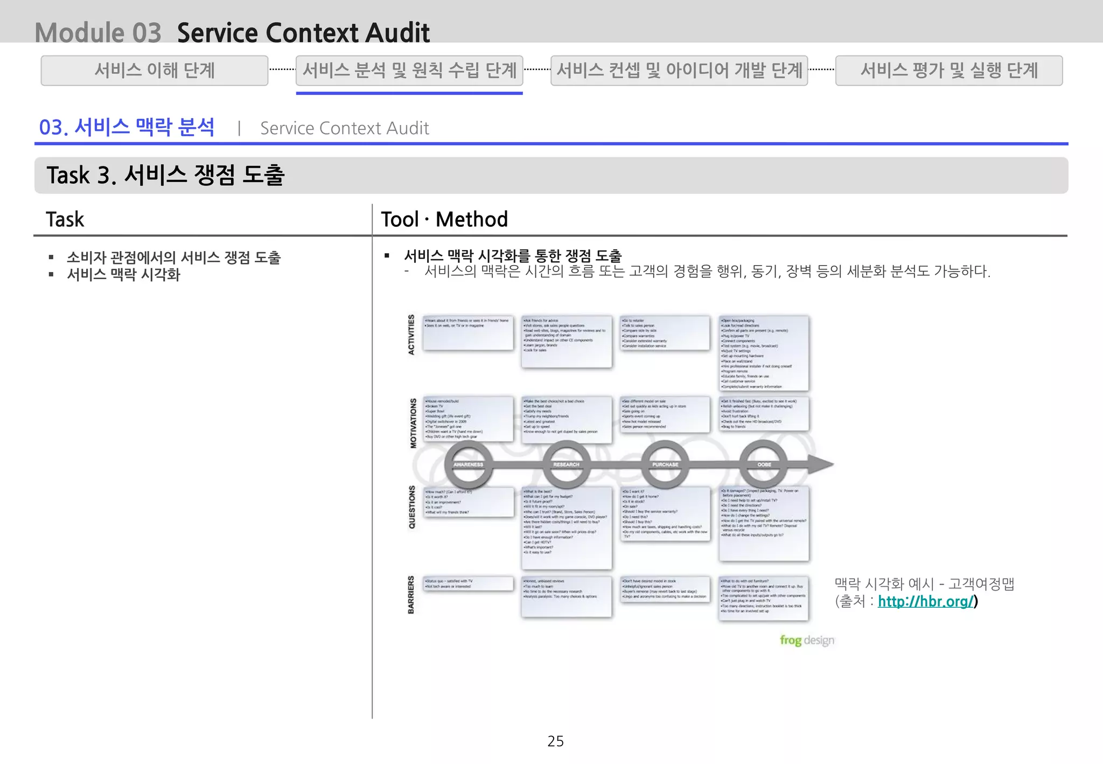Click the arrowhead ending the journey timeline
Screen dimensions: 1103x764
(821, 464)
